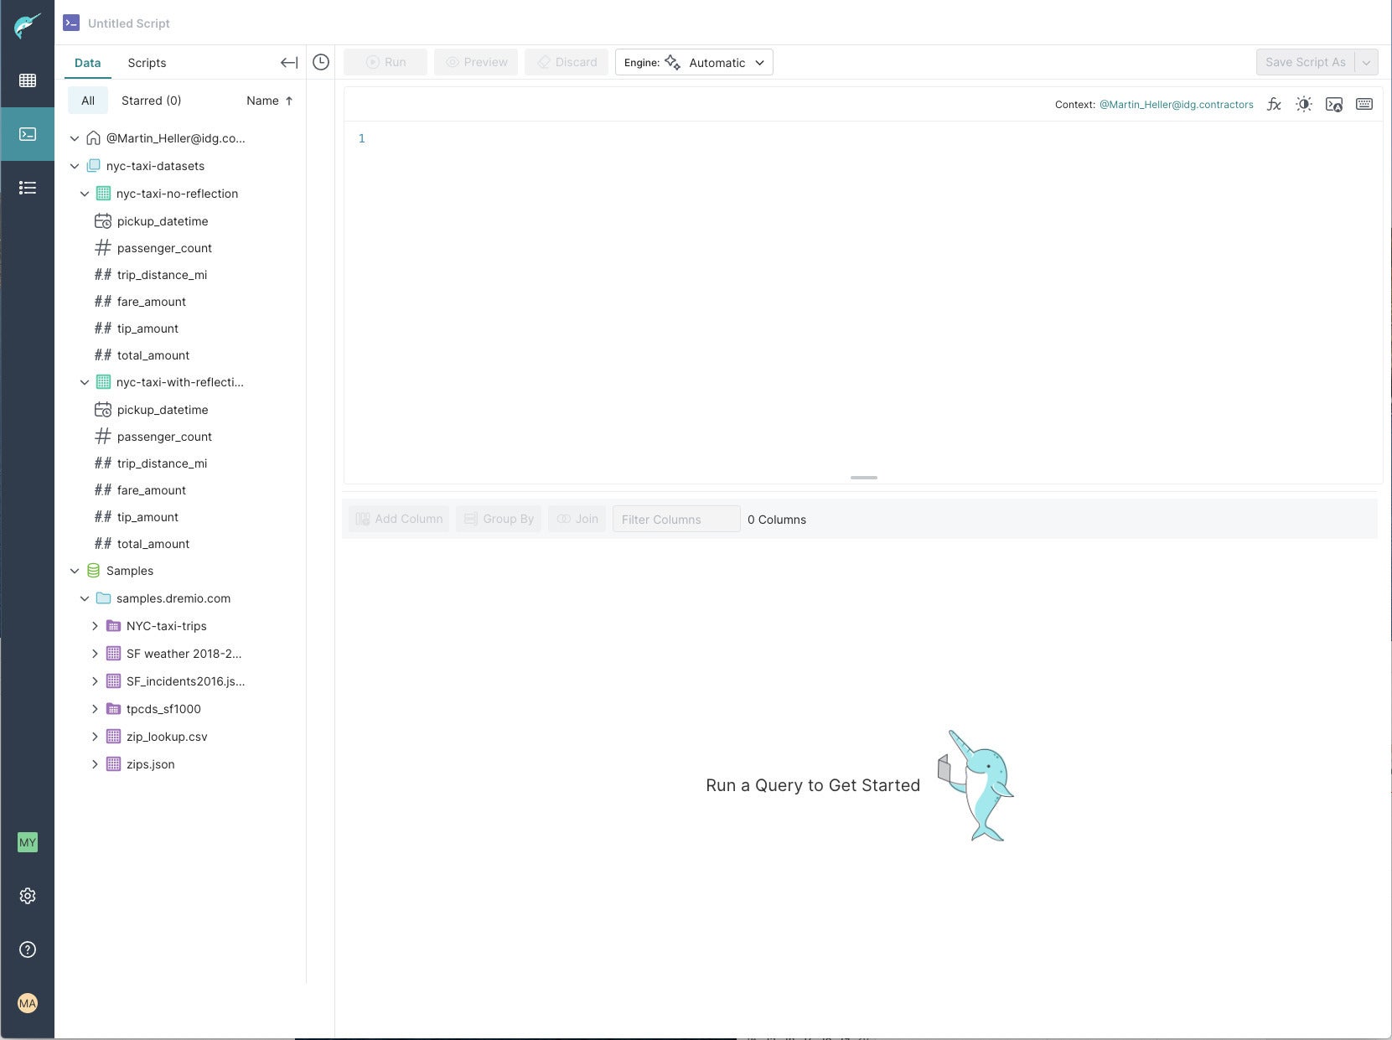Viewport: 1392px width, 1040px height.
Task: Click Samples source database icon
Action: 94,571
